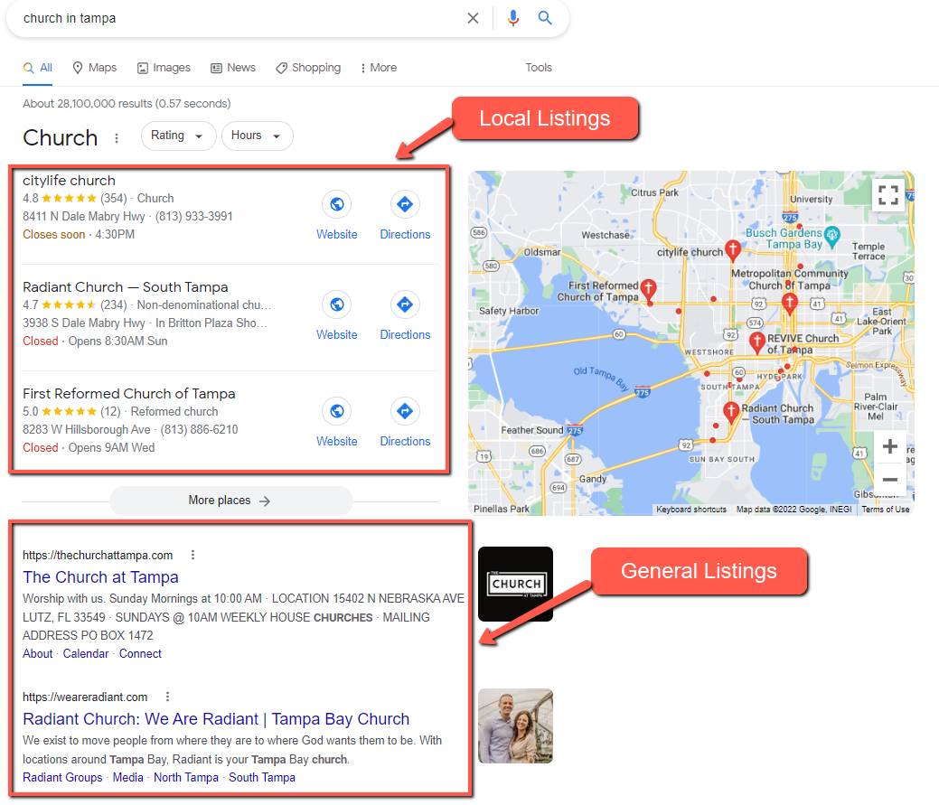Submit search with the magnifier icon
Screen dimensions: 939x805
tap(544, 18)
